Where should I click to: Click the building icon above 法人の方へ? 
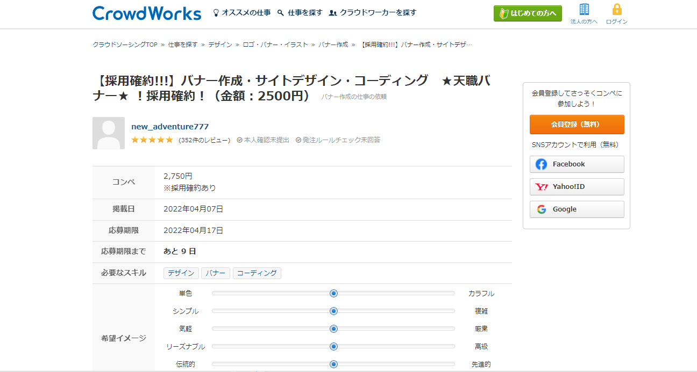click(584, 10)
